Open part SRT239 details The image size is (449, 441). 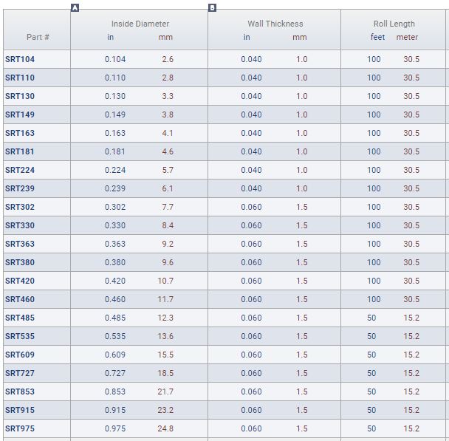20,188
